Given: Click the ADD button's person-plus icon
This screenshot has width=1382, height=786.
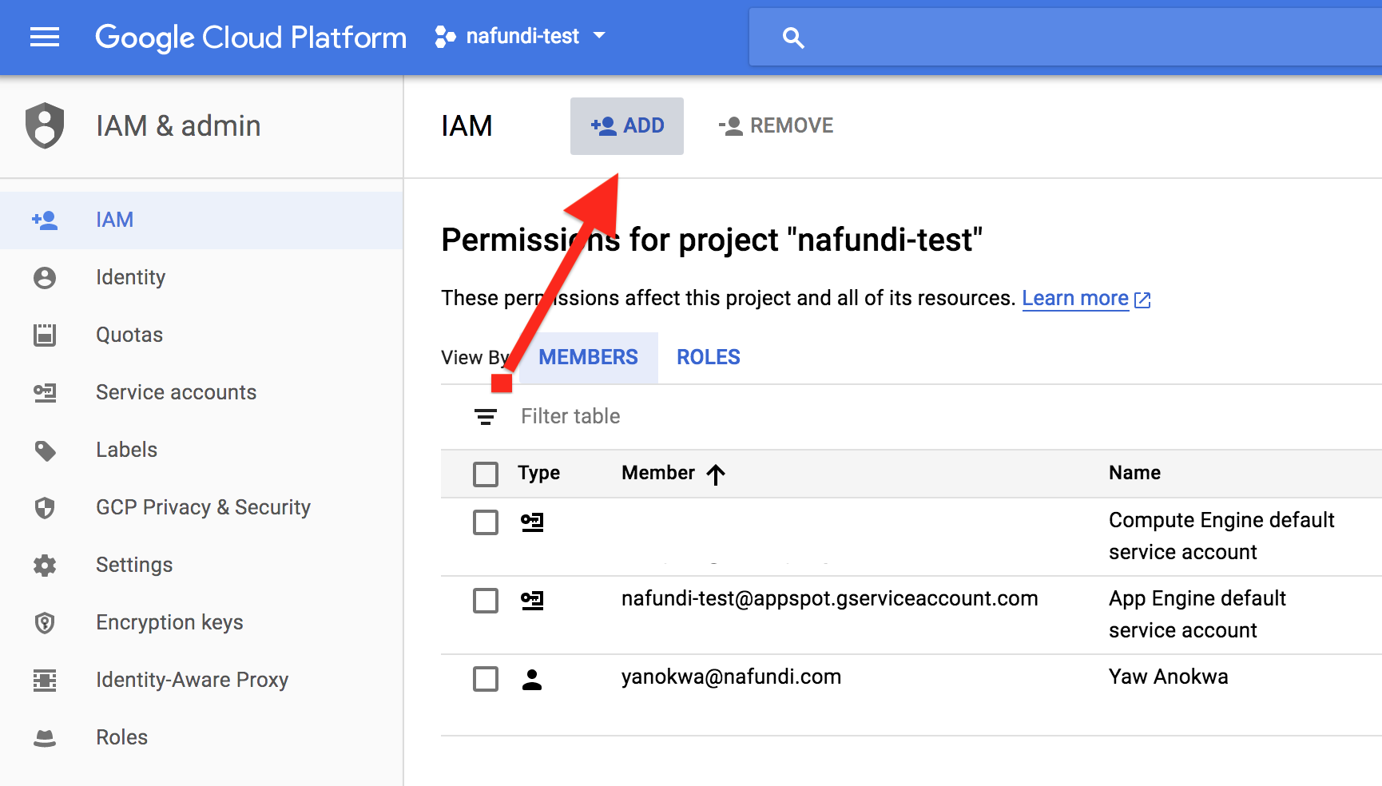Looking at the screenshot, I should click(604, 126).
